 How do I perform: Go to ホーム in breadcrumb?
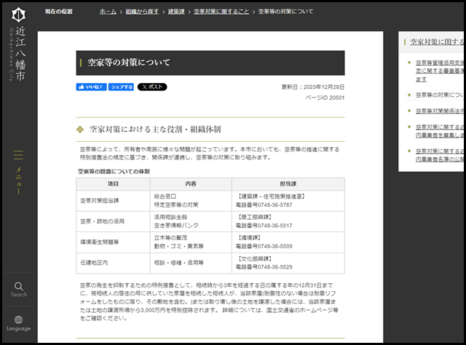coord(107,12)
